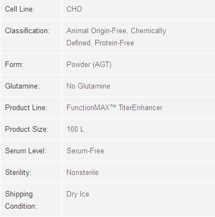Select the FunctionMAX TiterEnhancer text

(115, 107)
